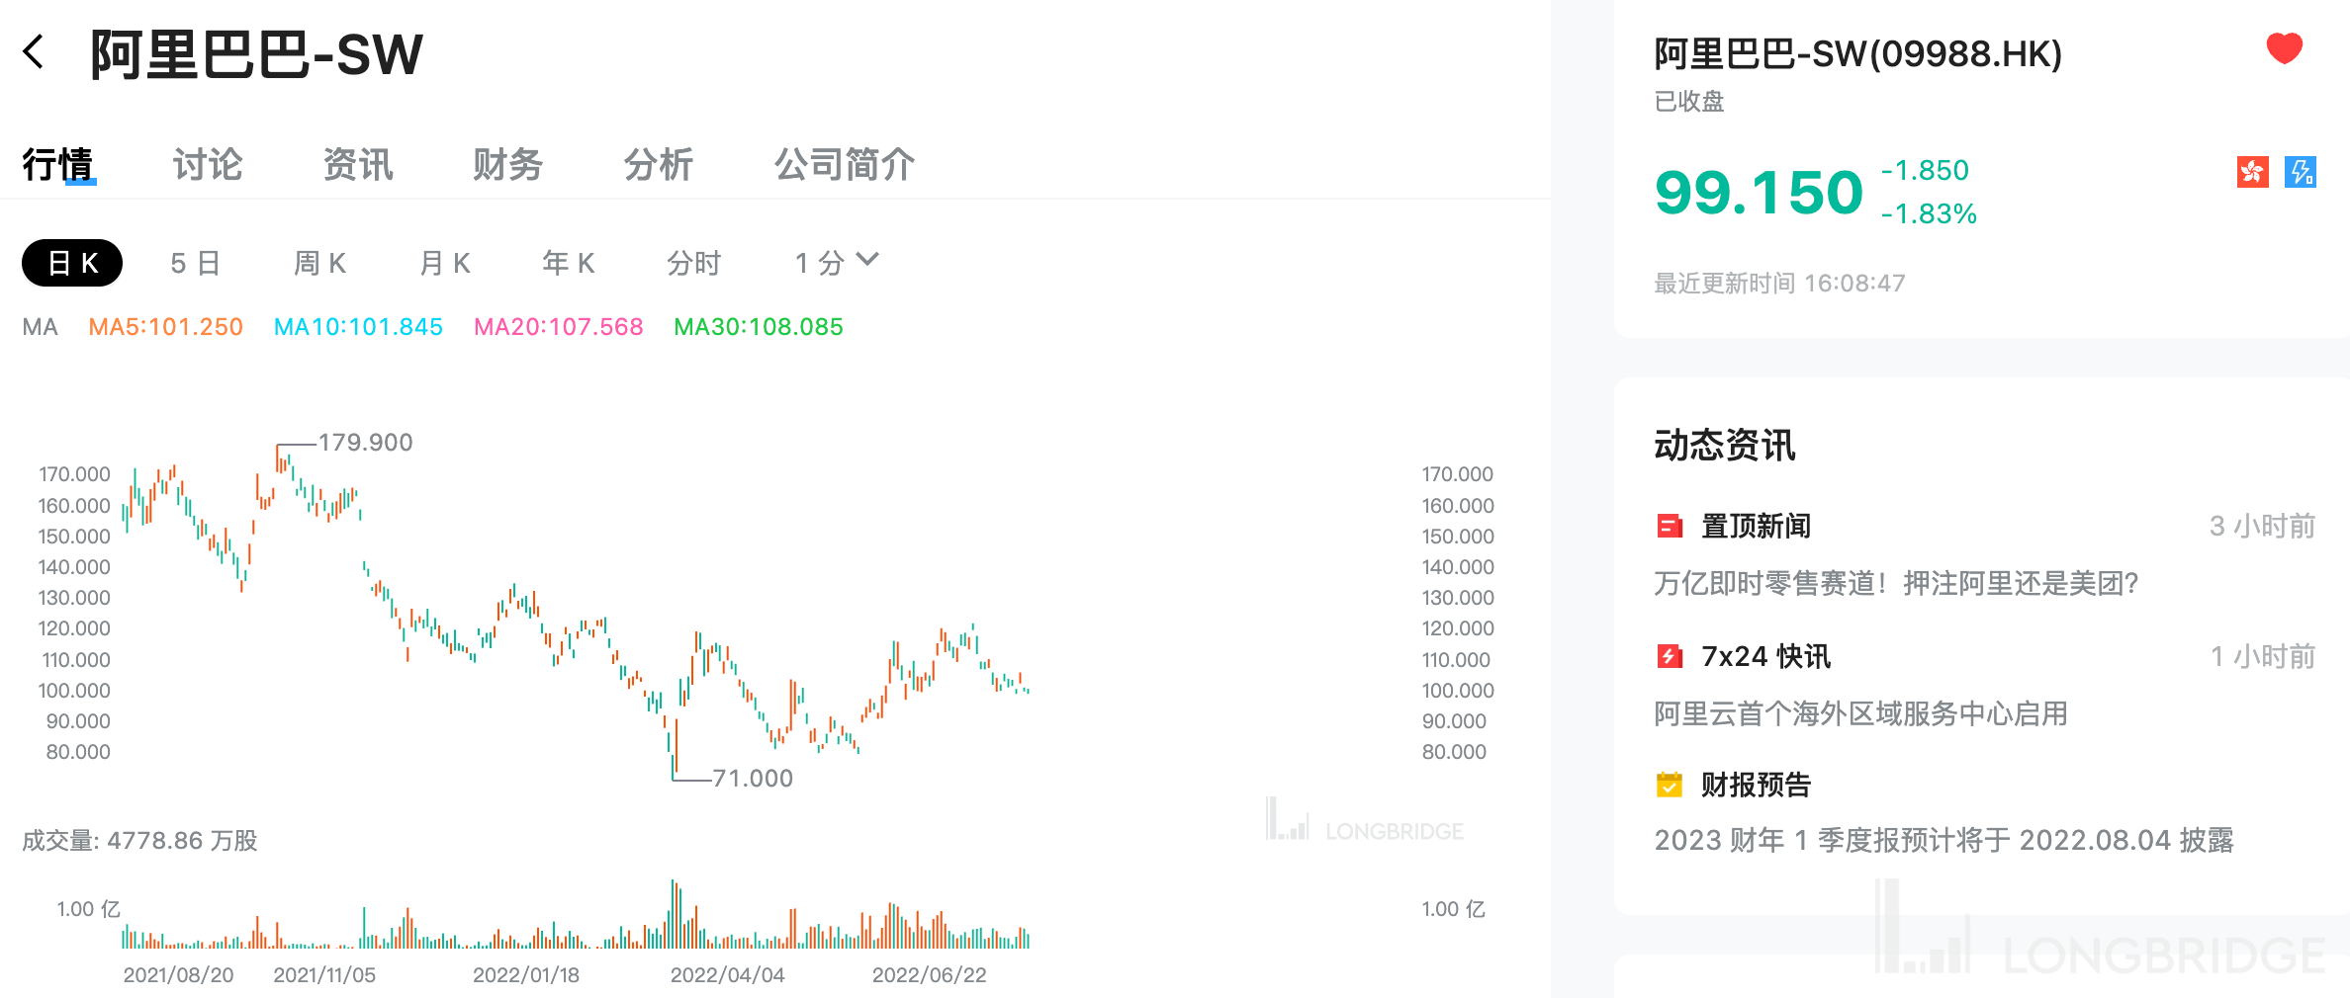Viewport: 2350px width, 998px height.
Task: Click the 7x24 快讯 lightning news icon
Action: pos(1672,655)
